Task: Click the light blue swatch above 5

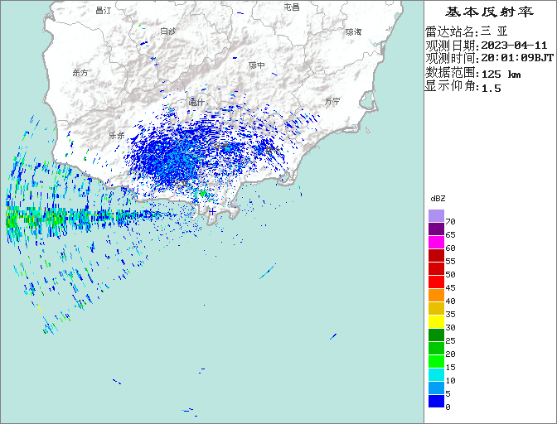Action: (436, 388)
